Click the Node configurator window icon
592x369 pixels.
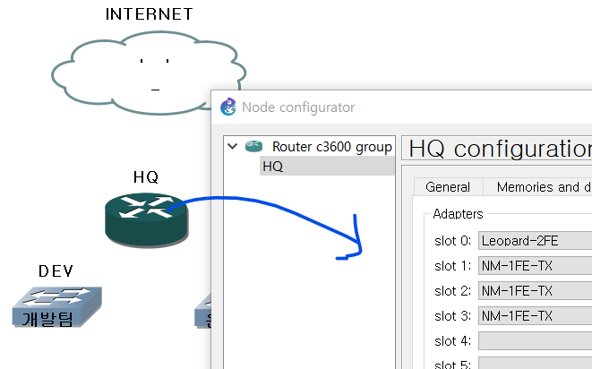(x=228, y=107)
